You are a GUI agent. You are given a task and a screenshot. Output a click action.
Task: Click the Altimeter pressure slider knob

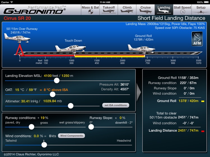(x=71, y=106)
